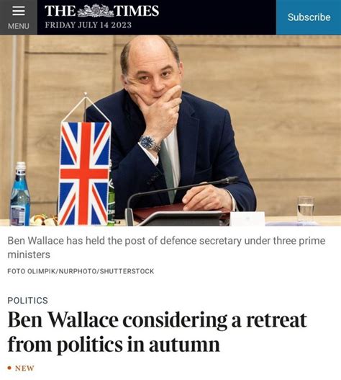The width and height of the screenshot is (341, 380).
Task: Select the caption about defence secretary post
Action: point(166,247)
